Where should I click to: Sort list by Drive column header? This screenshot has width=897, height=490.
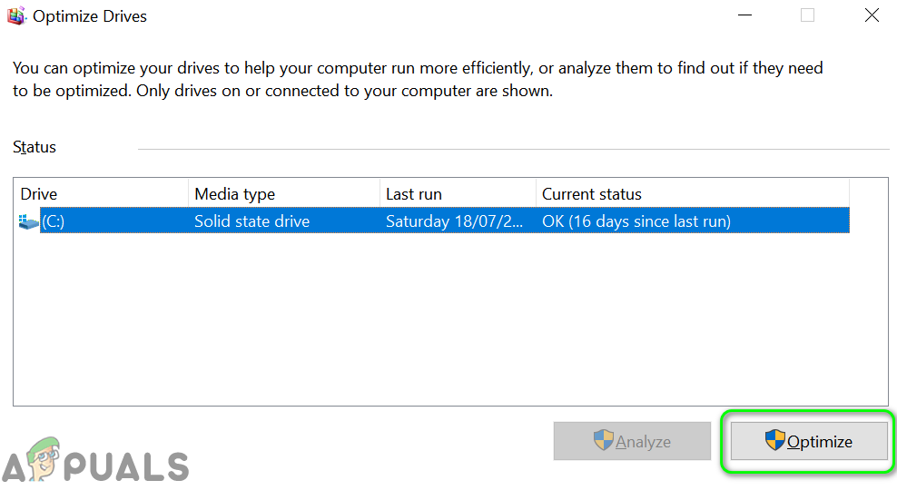(100, 194)
